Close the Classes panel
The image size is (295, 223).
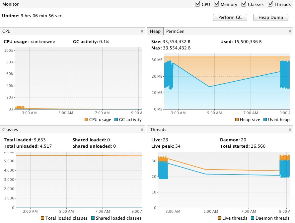tap(142, 130)
